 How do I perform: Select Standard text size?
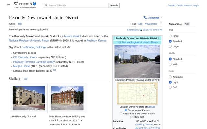[x=170, y=41]
